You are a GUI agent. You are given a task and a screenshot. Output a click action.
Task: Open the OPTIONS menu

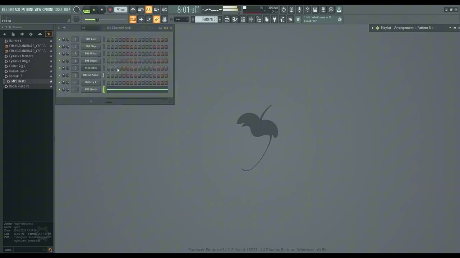48,9
